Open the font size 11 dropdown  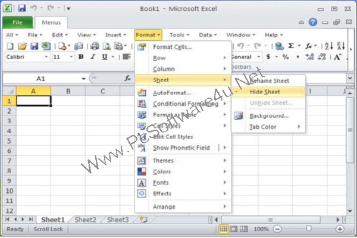71,57
